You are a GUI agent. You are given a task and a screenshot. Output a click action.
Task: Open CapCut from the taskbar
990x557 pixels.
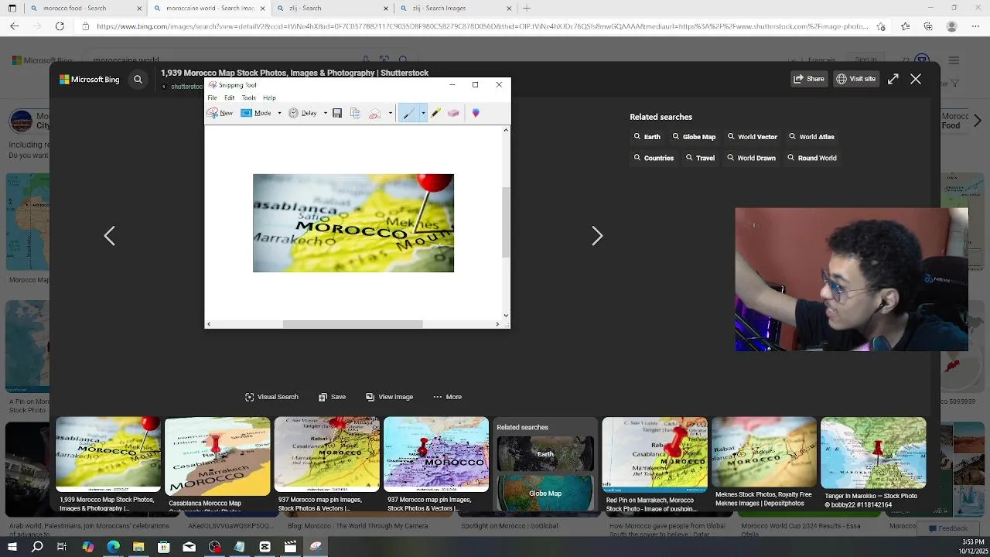[265, 547]
